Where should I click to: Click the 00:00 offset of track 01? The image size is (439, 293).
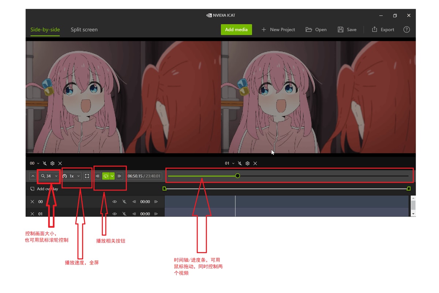[x=145, y=214]
